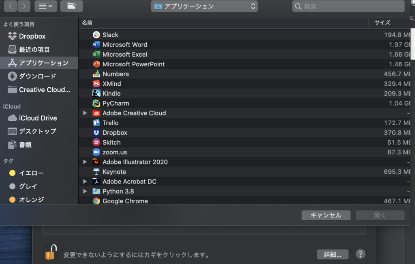This screenshot has height=264, width=415.
Task: Select the オレンジ tag
Action: [x=39, y=200]
